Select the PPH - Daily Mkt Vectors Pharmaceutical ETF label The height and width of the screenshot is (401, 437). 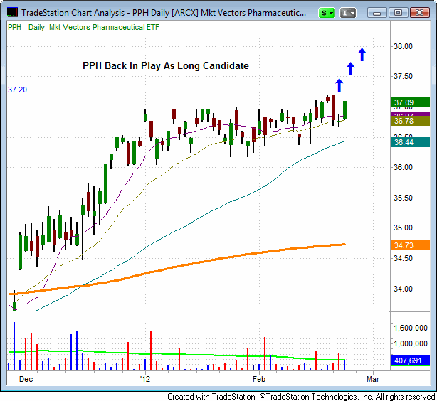pyautogui.click(x=83, y=27)
